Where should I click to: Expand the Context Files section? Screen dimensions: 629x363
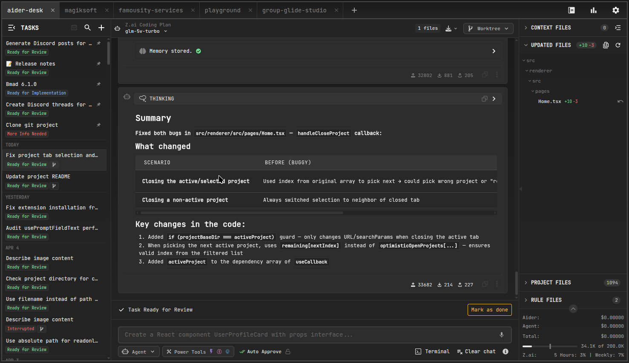[x=526, y=28]
